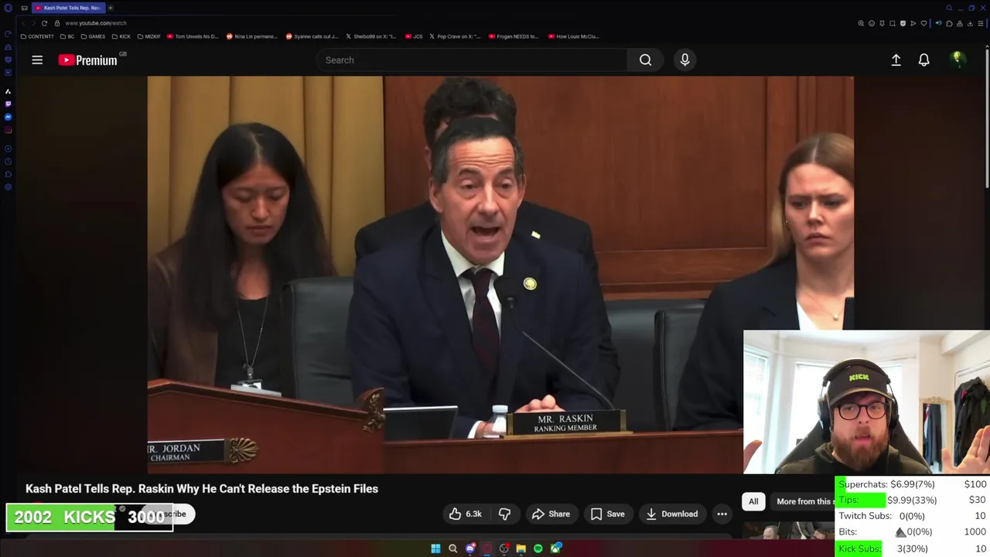The width and height of the screenshot is (990, 557).
Task: Open the JCS bookmark
Action: coord(414,36)
